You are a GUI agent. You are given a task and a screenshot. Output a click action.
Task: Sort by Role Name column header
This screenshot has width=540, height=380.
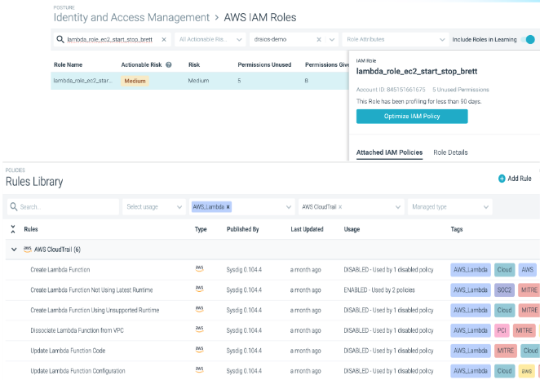[68, 64]
